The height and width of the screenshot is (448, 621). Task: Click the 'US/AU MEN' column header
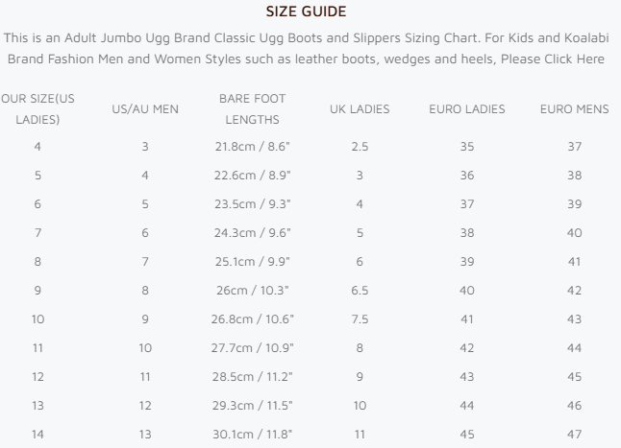point(145,109)
